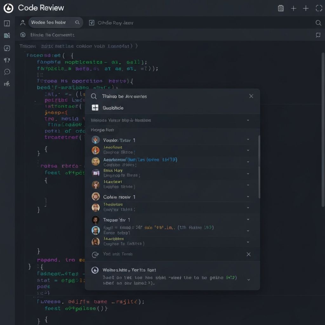The height and width of the screenshot is (325, 325).
Task: Click the magnifier icon in the popup header
Action: click(x=94, y=96)
